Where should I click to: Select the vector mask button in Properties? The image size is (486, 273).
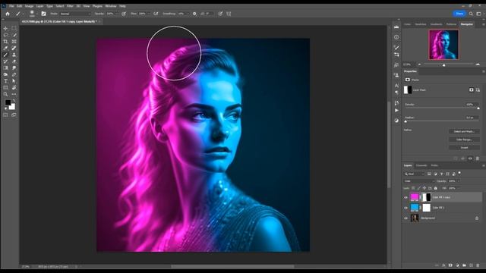pos(478,89)
